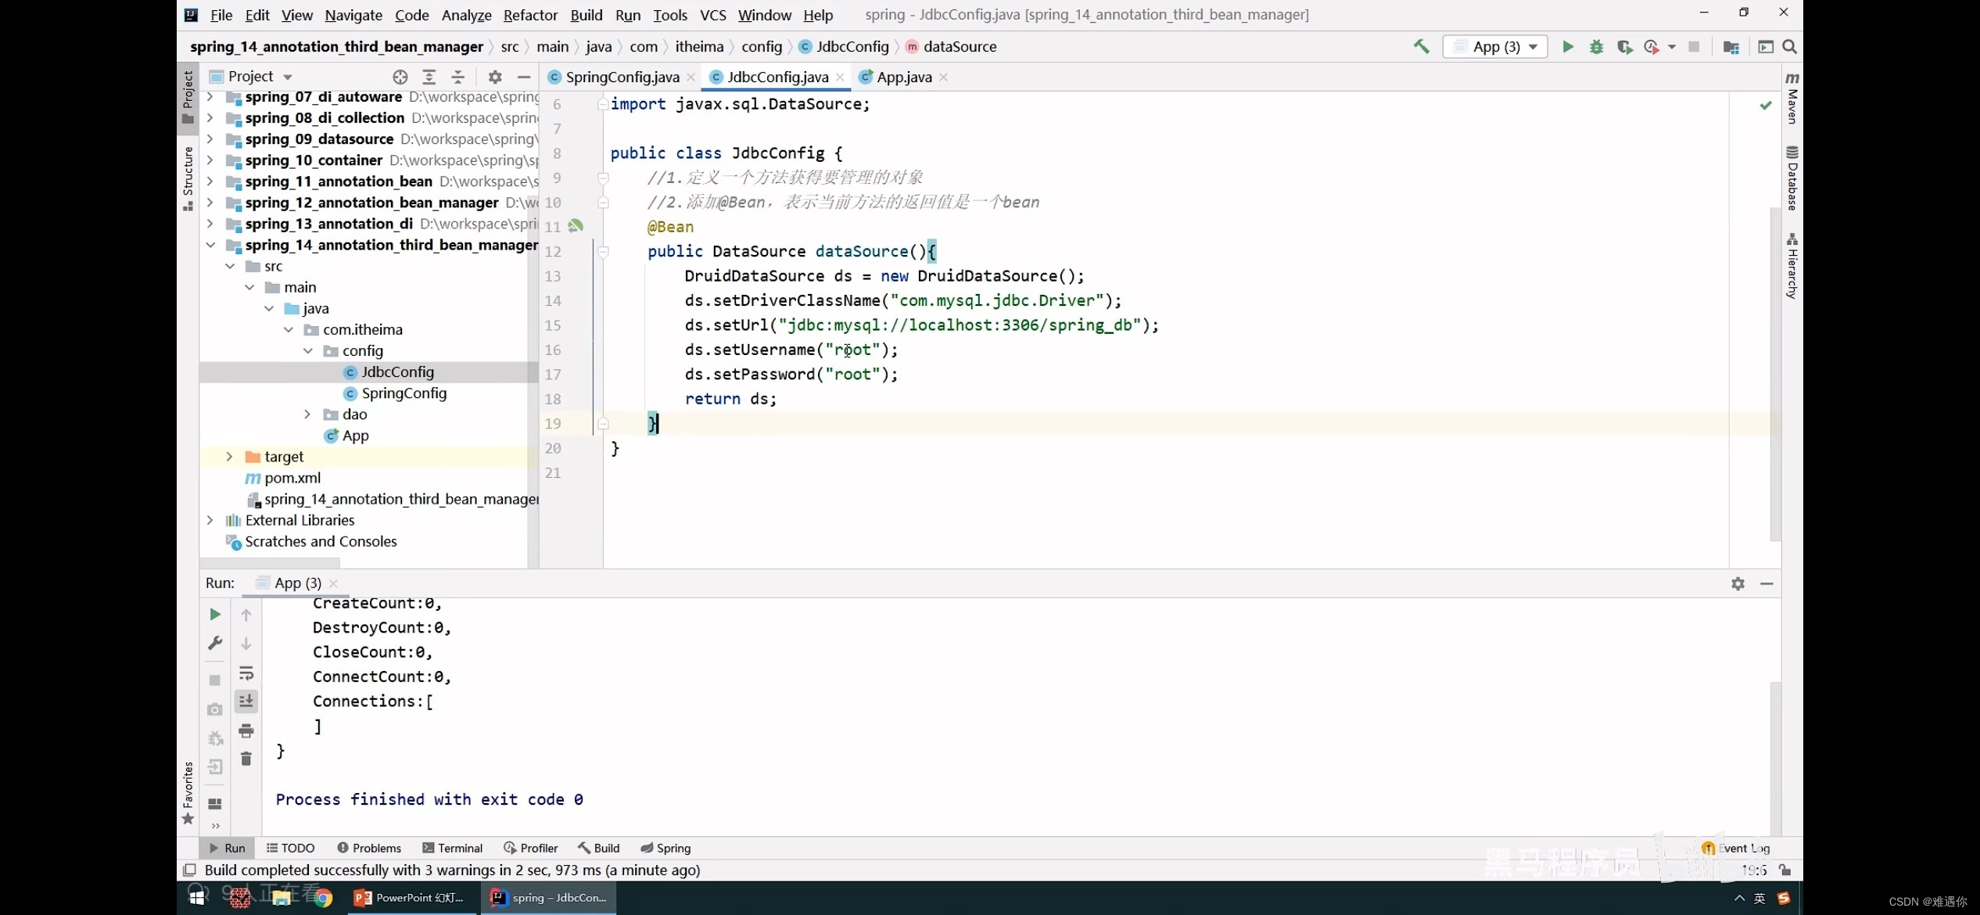Expand External Libraries node
This screenshot has width=1980, height=915.
[x=210, y=520]
